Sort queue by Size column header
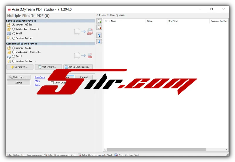235x162 pixels. (156, 21)
